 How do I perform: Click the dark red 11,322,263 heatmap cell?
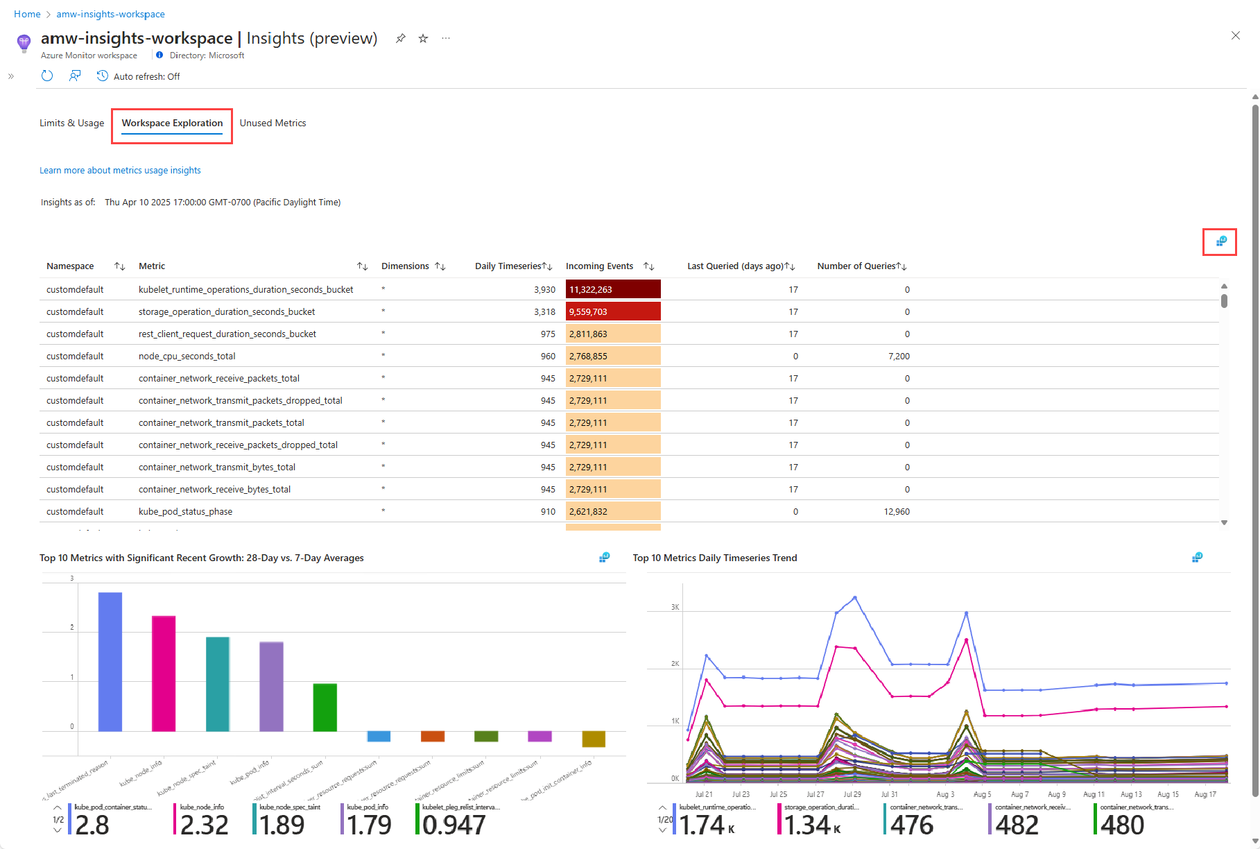[x=612, y=290]
